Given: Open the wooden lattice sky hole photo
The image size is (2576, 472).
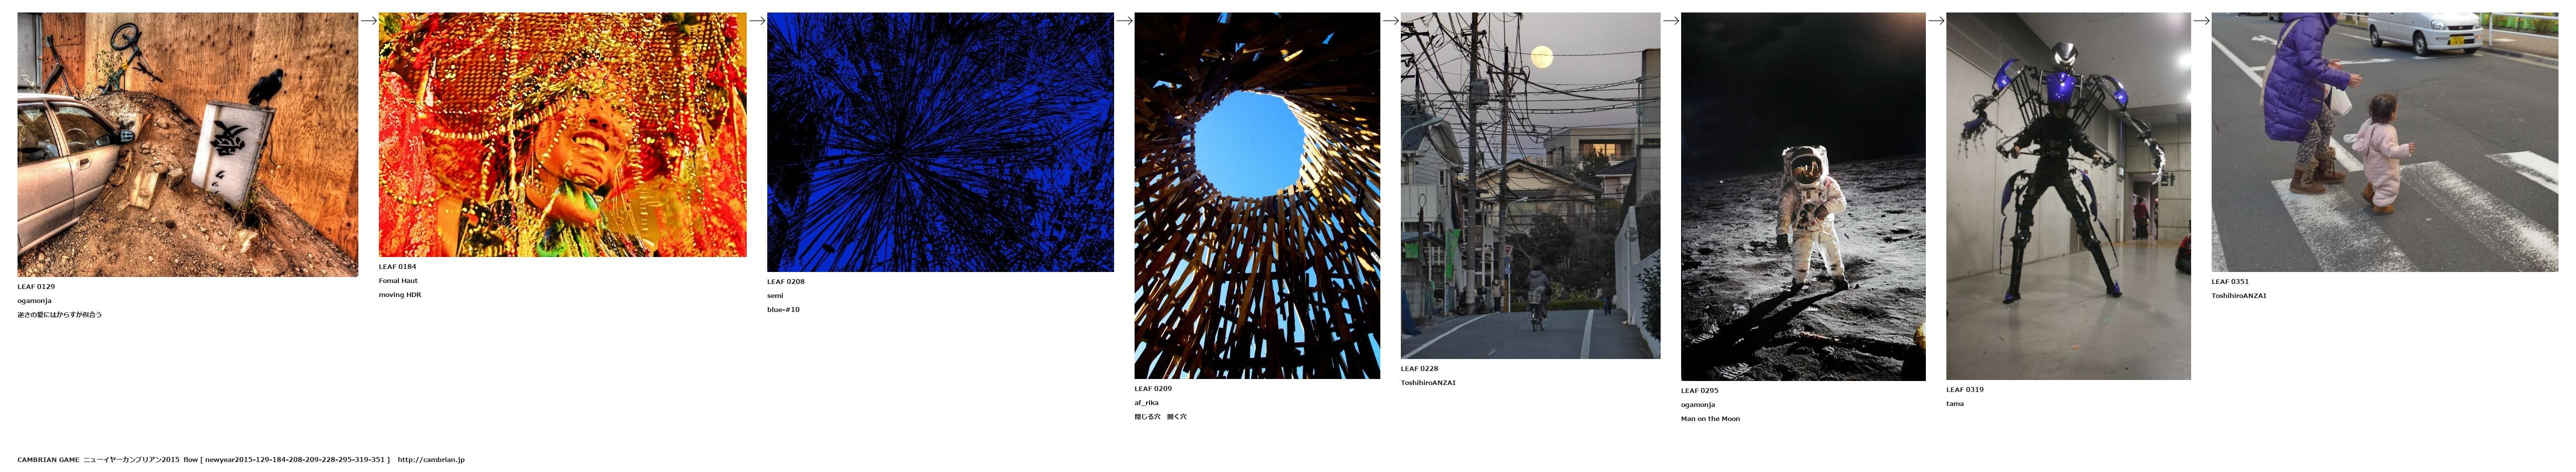Looking at the screenshot, I should [1257, 196].
